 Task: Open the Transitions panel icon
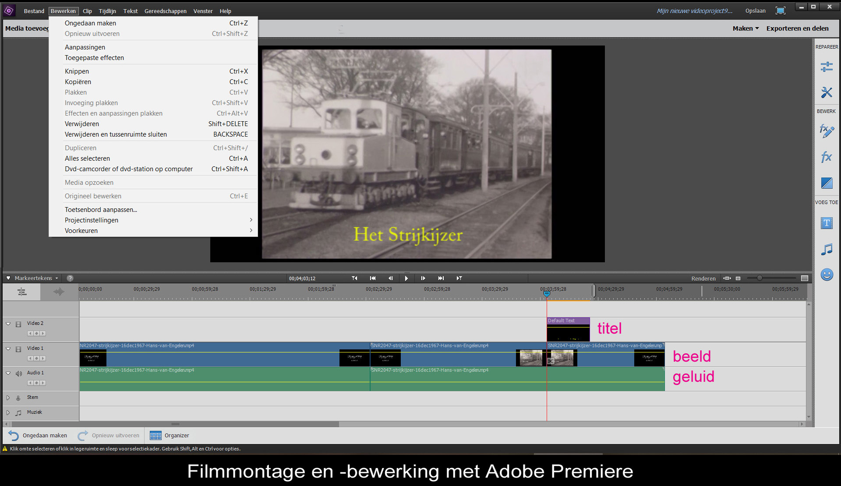pos(827,183)
